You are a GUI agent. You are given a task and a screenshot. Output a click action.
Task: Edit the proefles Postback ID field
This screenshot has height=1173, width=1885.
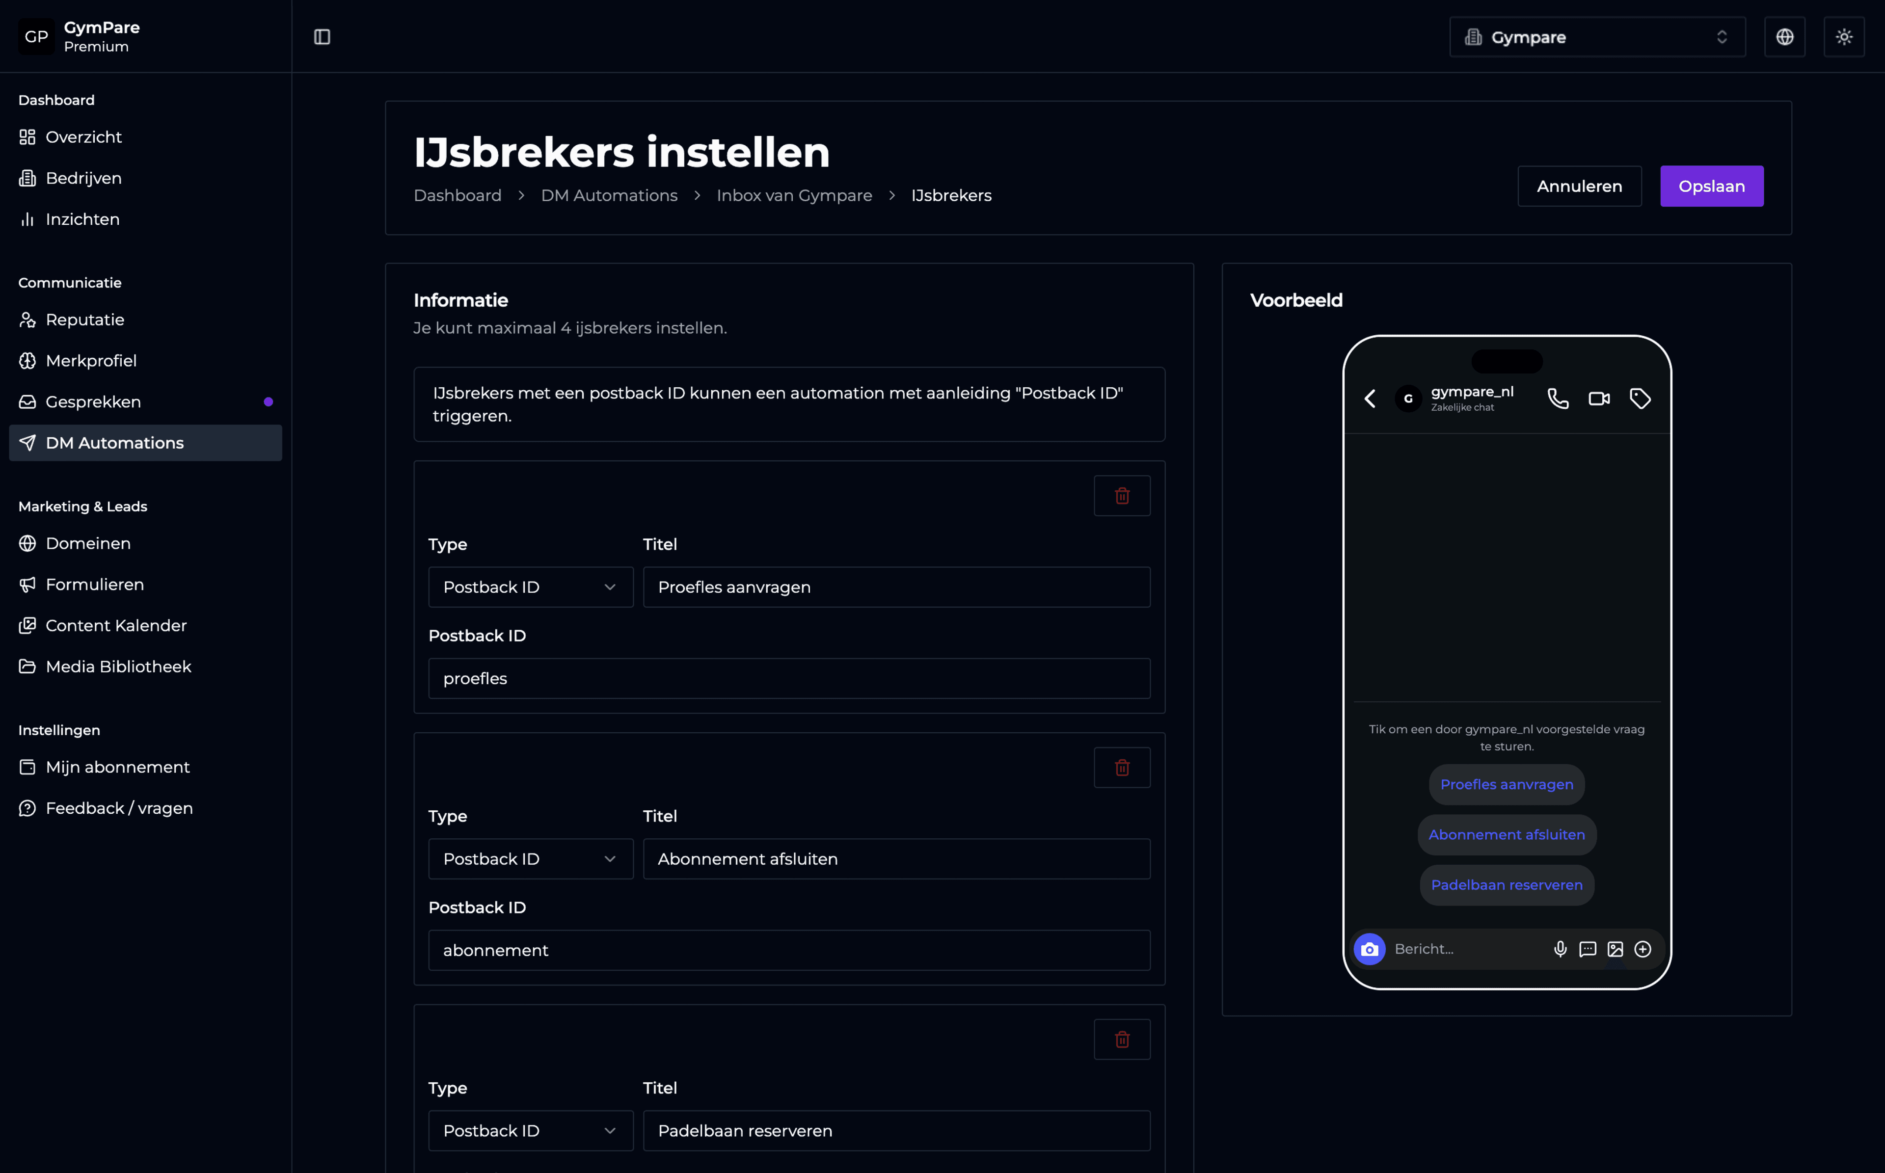(x=789, y=678)
